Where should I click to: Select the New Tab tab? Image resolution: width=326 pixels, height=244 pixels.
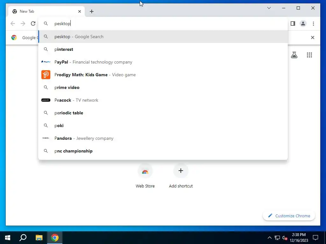(46, 11)
